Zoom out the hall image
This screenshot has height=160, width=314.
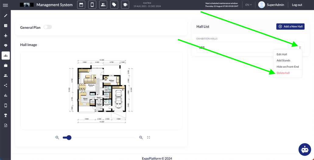pyautogui.click(x=57, y=138)
